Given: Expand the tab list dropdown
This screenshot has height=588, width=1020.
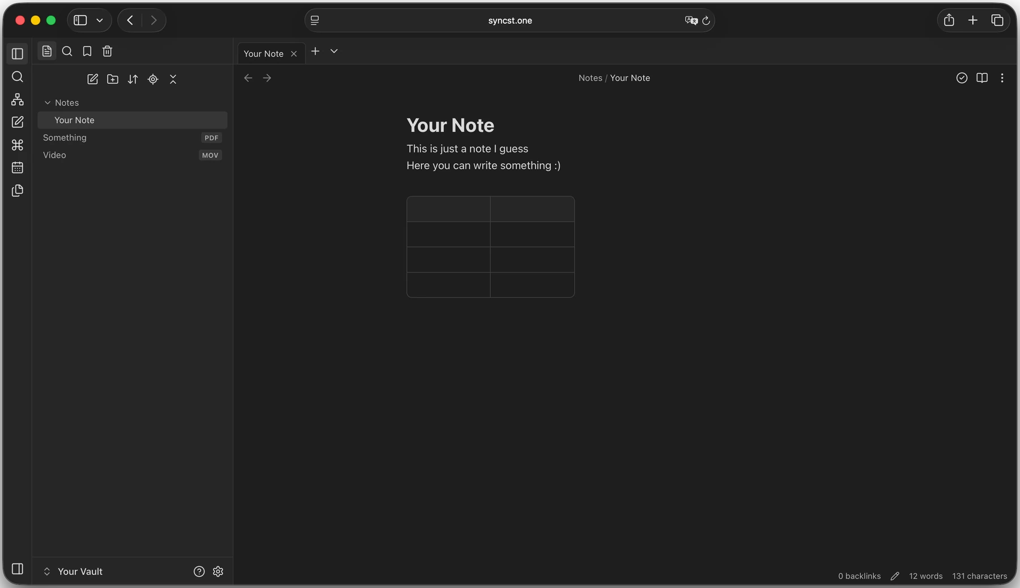Looking at the screenshot, I should point(334,52).
